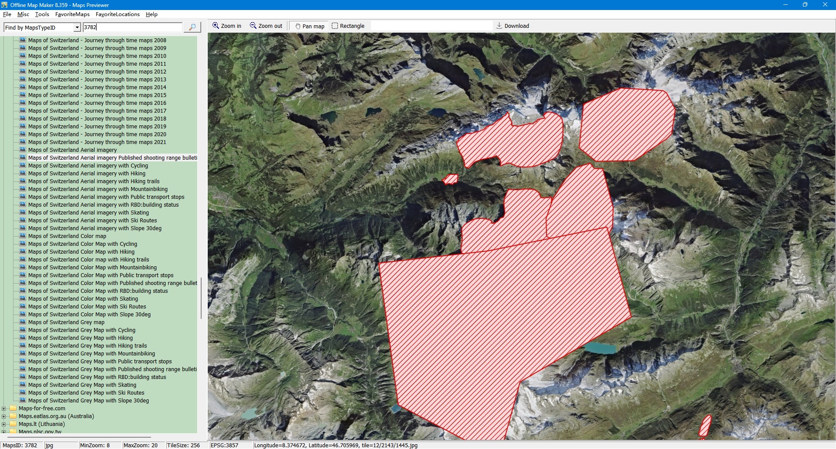Click the vertical scrollbar of the maps list
836x449 pixels.
point(201,298)
